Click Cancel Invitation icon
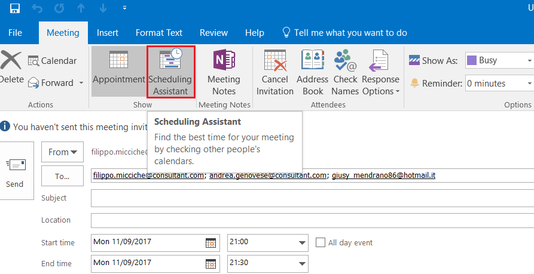This screenshot has width=534, height=274. (x=275, y=72)
